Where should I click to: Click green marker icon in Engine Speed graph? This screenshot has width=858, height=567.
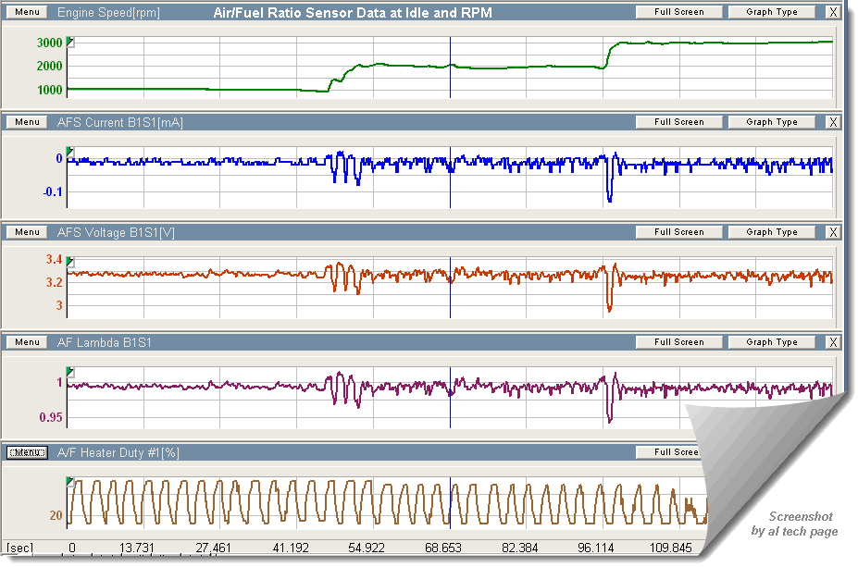click(71, 43)
